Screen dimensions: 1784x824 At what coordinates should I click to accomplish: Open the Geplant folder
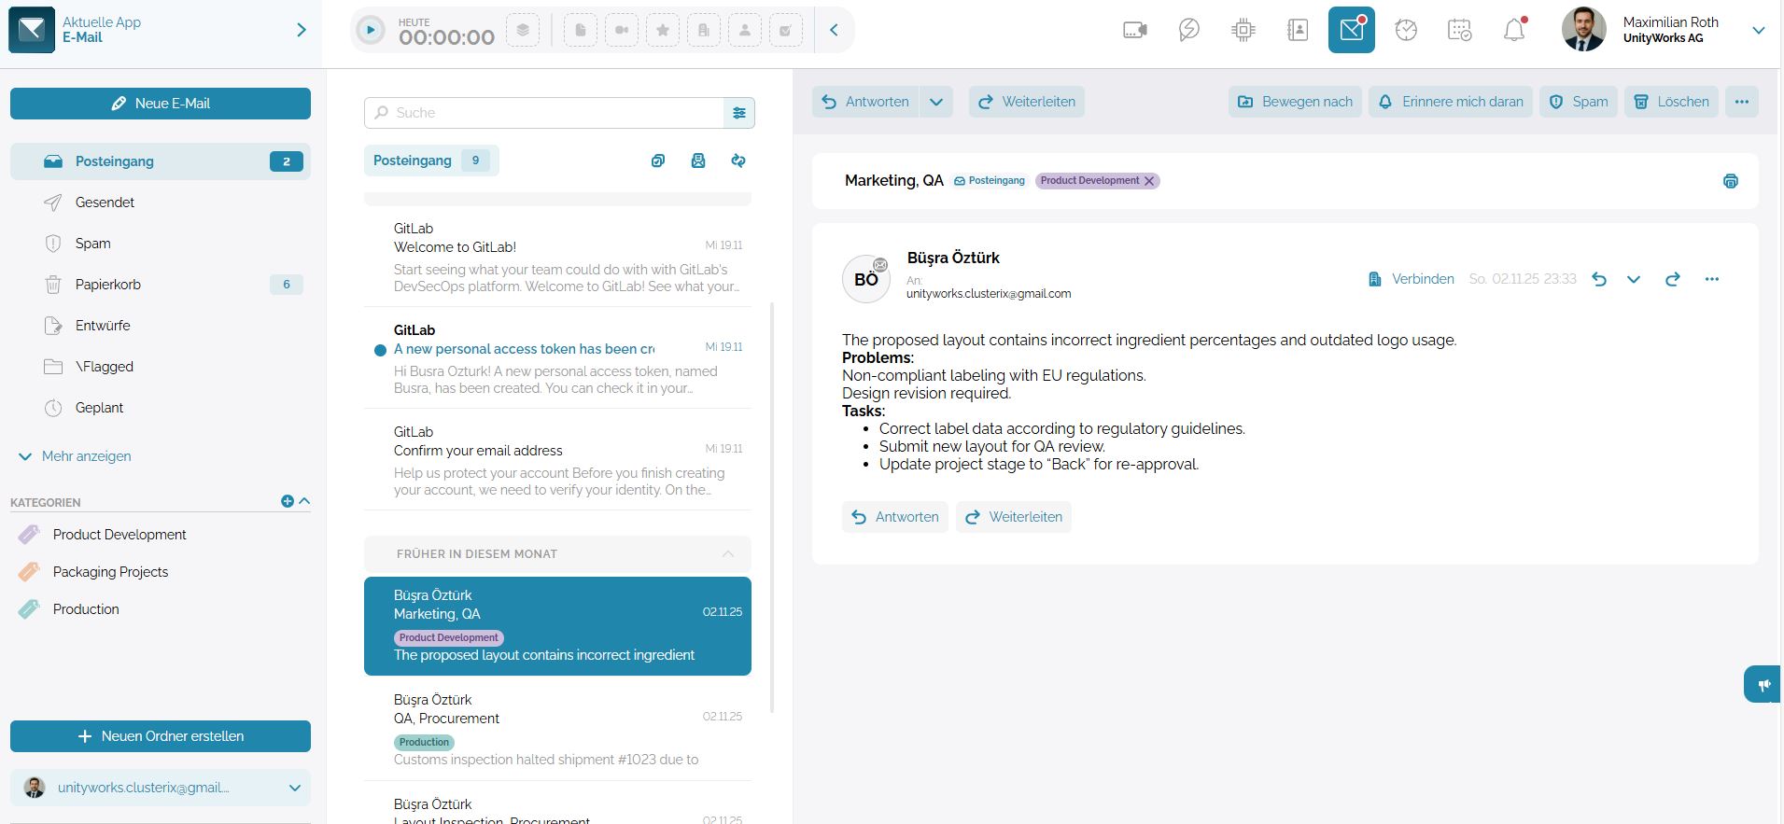[x=161, y=408]
